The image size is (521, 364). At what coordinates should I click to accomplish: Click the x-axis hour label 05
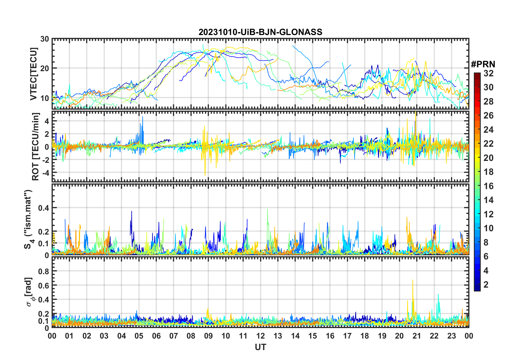pos(139,336)
